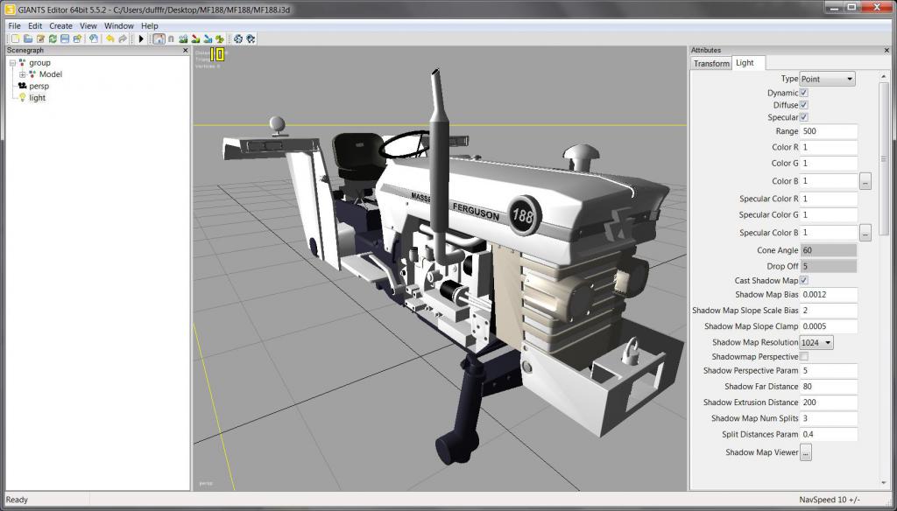Click the Shadow Extrusion Distance field
Image resolution: width=897 pixels, height=511 pixels.
(x=829, y=403)
